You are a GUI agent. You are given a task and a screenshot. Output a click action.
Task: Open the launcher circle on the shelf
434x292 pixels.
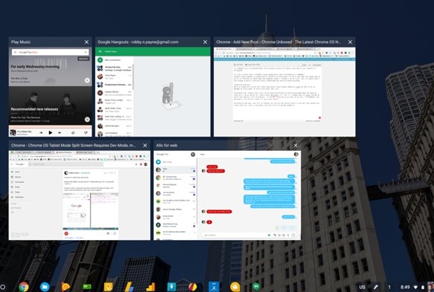2,287
